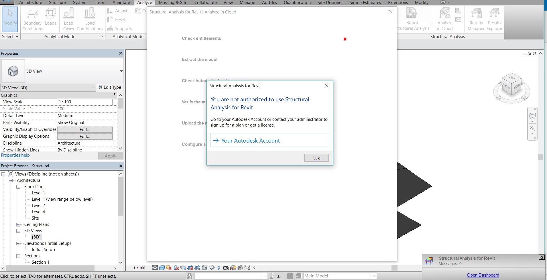
Task: Open the Manage ribbon tab
Action: click(247, 2)
